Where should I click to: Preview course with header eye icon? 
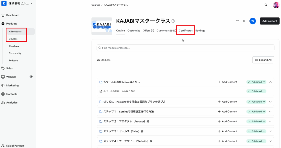click(x=244, y=21)
